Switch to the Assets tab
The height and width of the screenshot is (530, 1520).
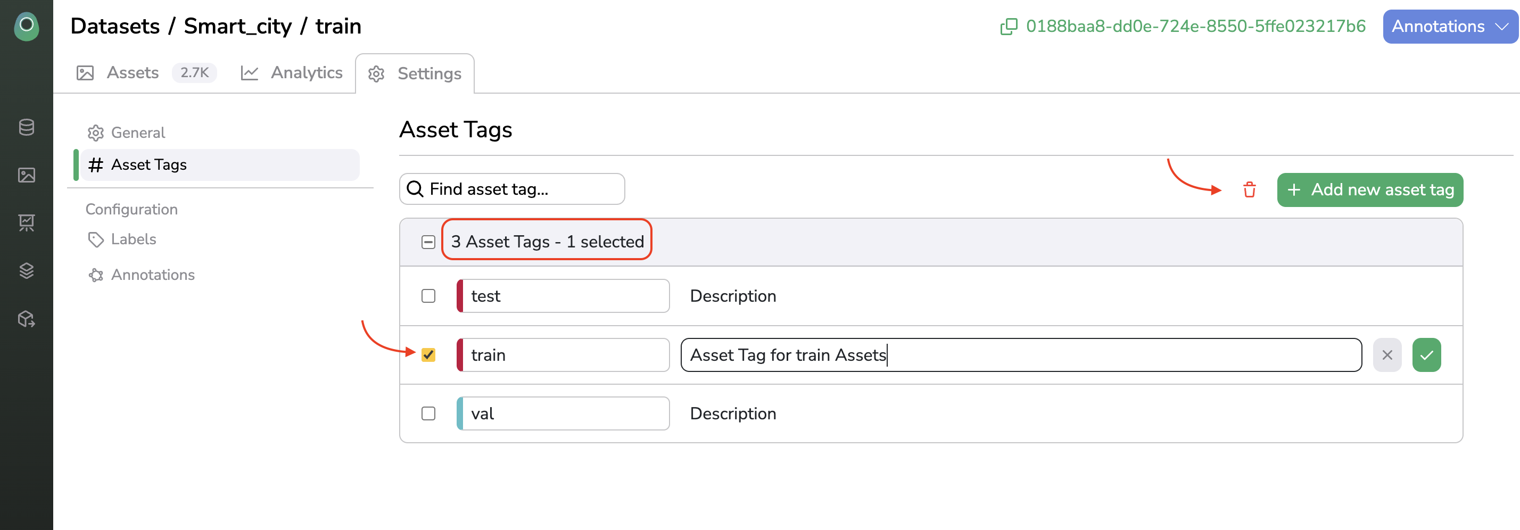pyautogui.click(x=134, y=72)
